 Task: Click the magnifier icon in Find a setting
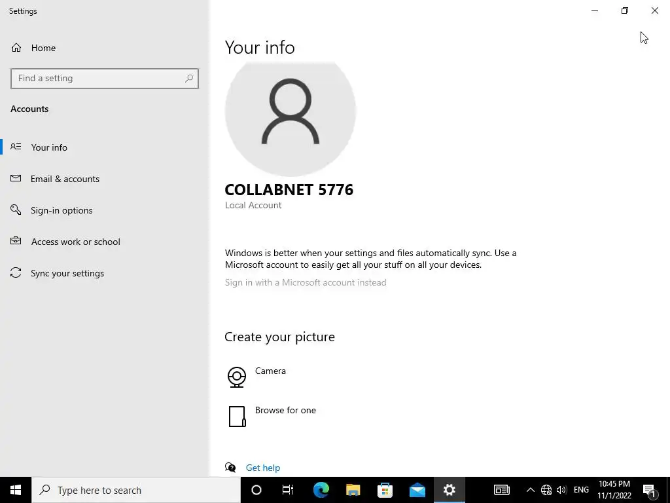[189, 79]
